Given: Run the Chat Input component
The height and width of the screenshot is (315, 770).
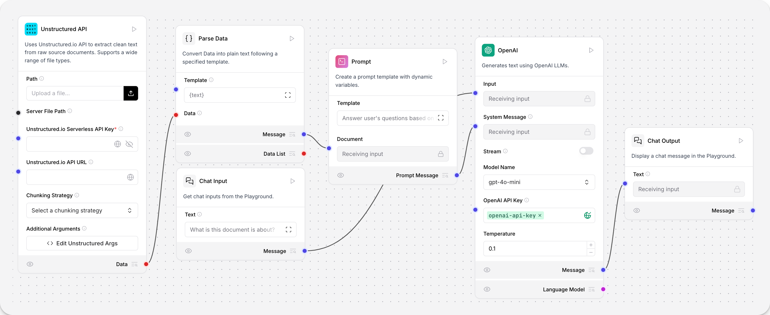Looking at the screenshot, I should (293, 181).
